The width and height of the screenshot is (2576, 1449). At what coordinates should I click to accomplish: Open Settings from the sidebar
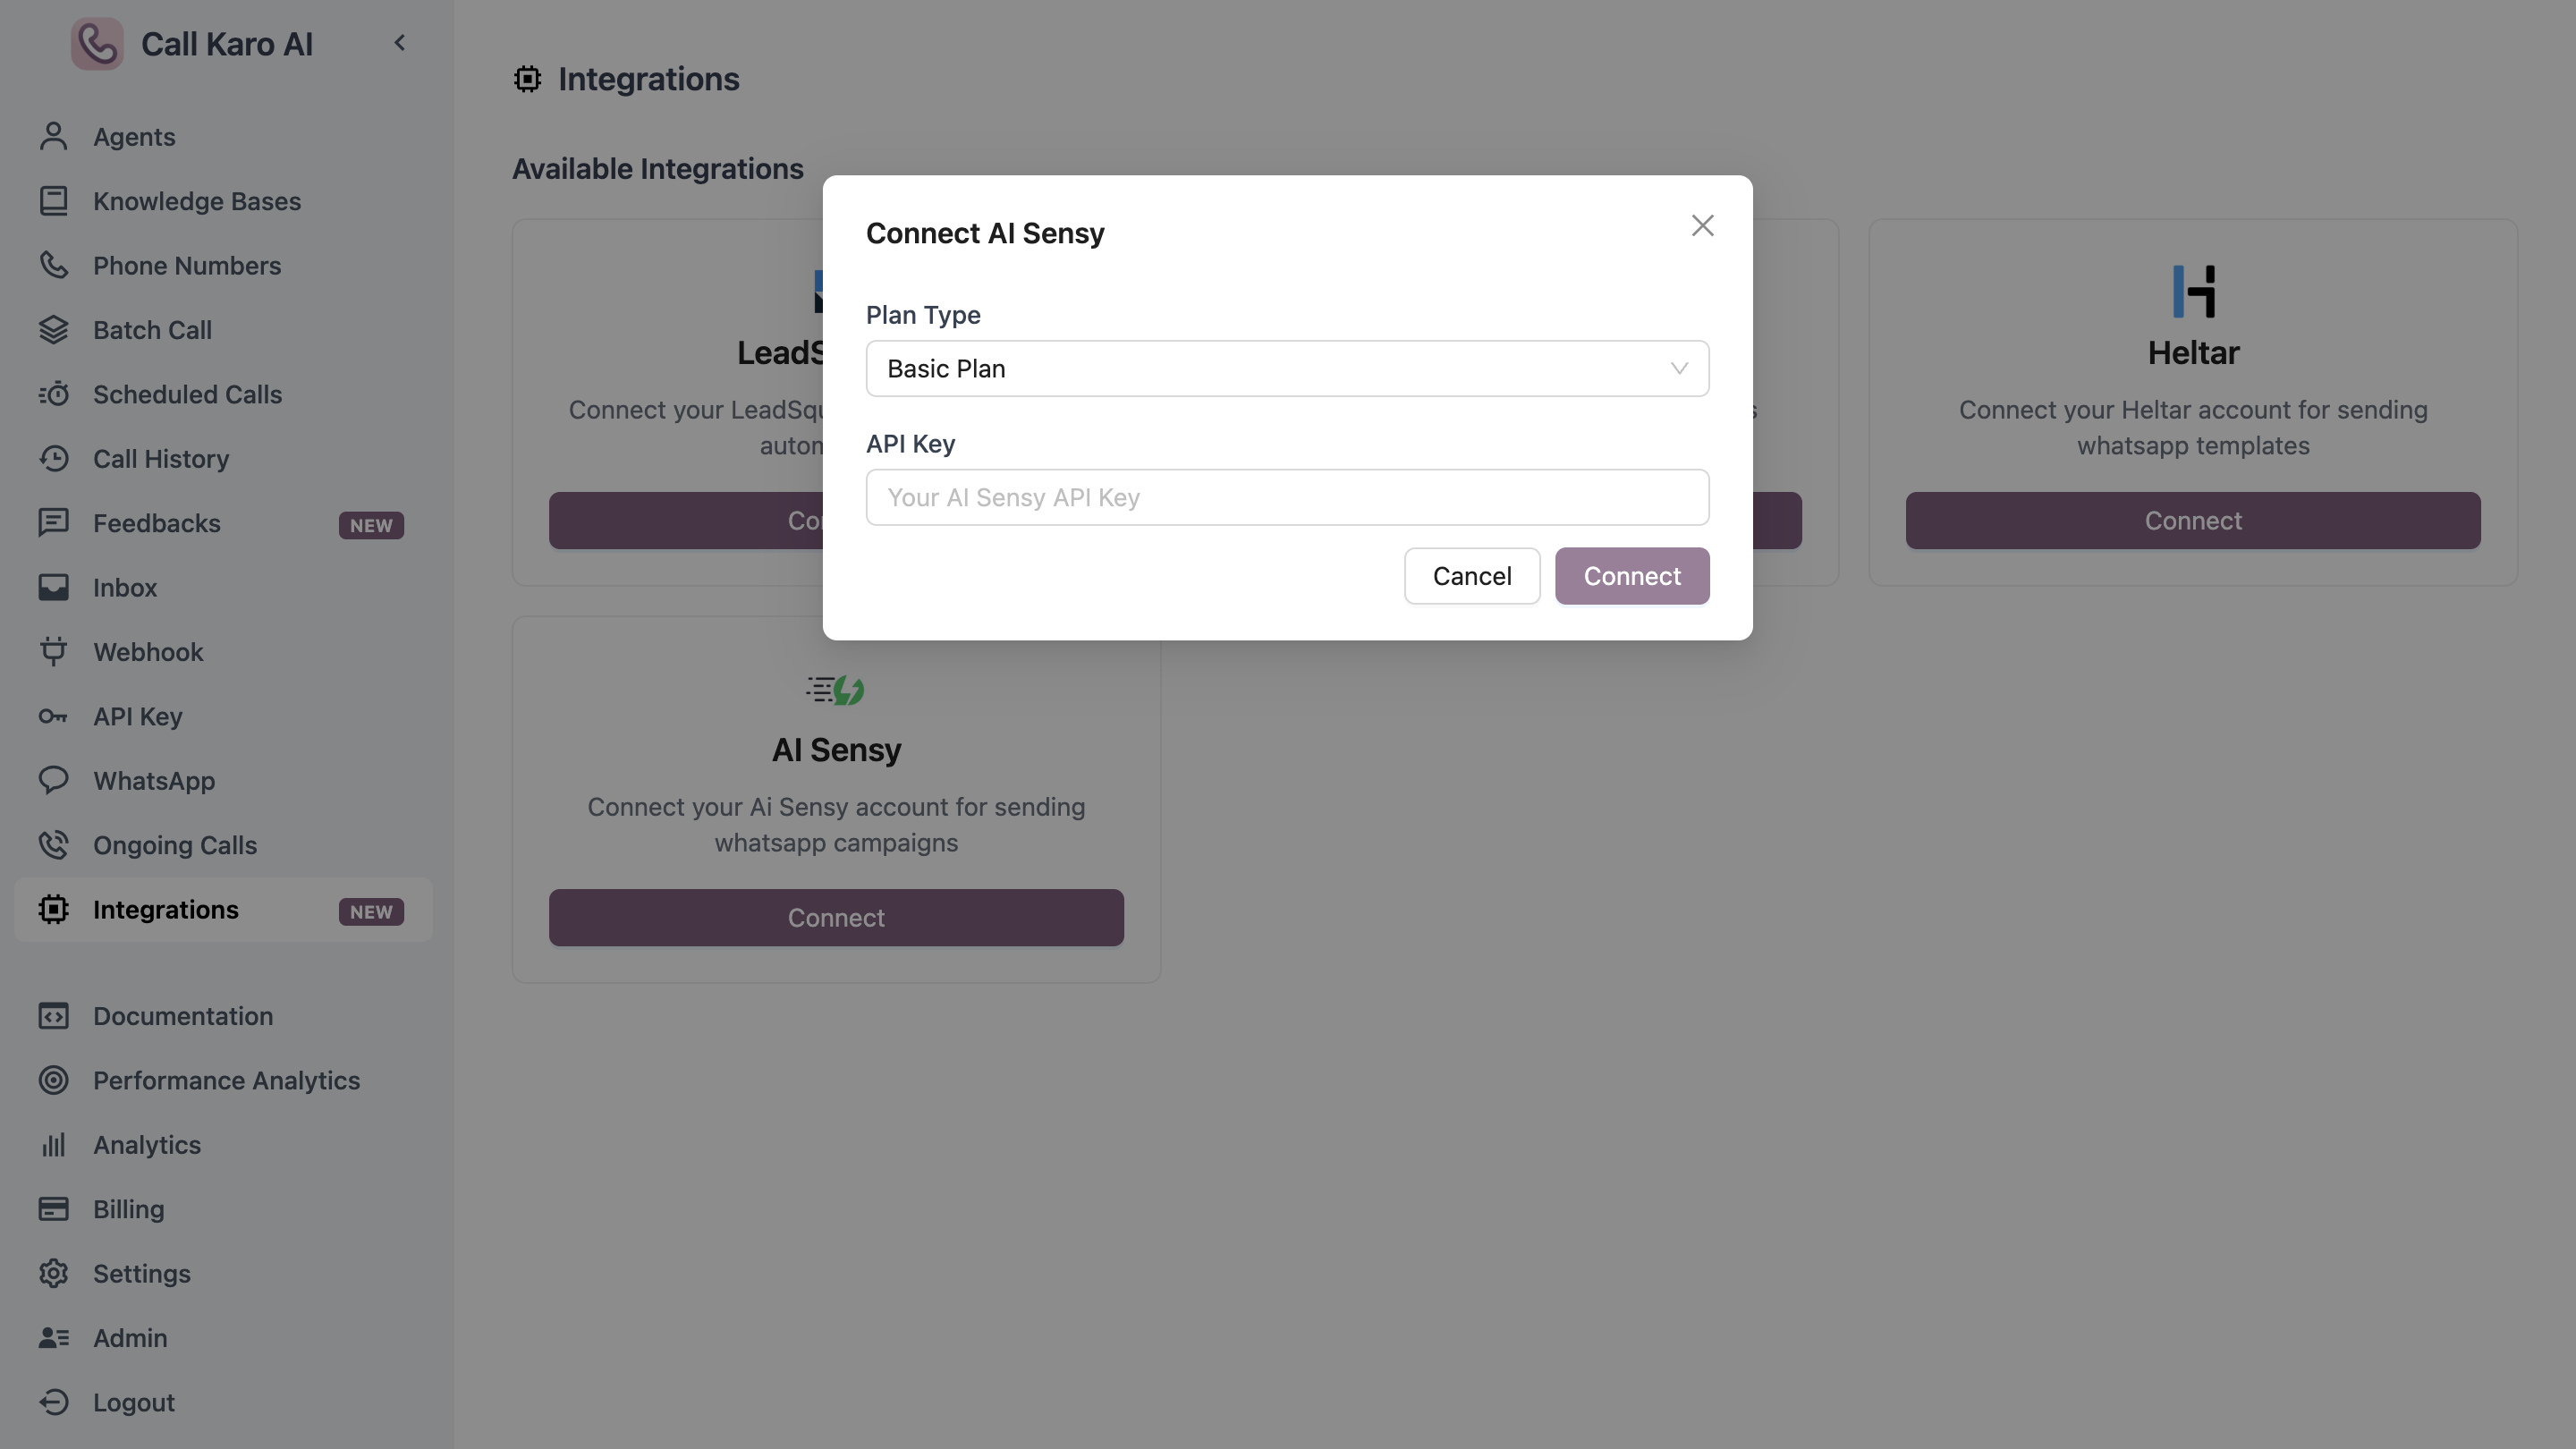[x=142, y=1273]
